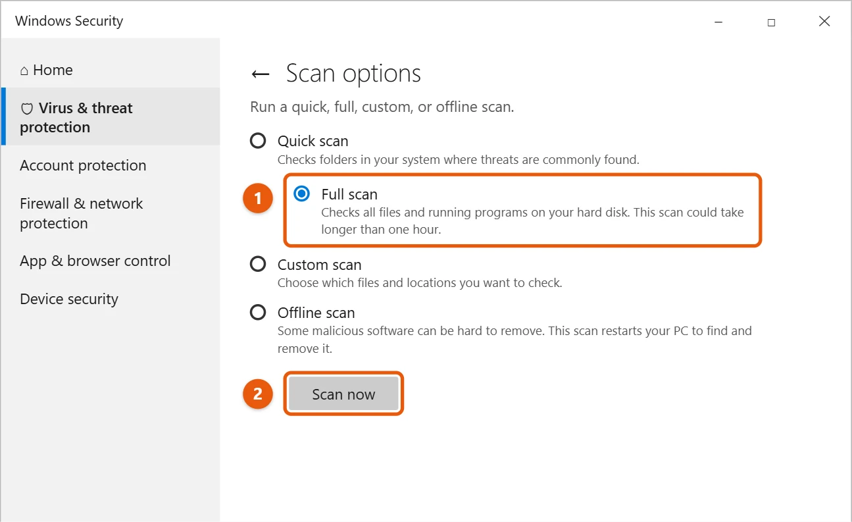Screen dimensions: 852x522
Task: Select the Full scan radio button
Action: click(302, 194)
